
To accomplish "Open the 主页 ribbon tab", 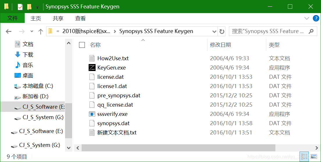I will [x=36, y=18].
